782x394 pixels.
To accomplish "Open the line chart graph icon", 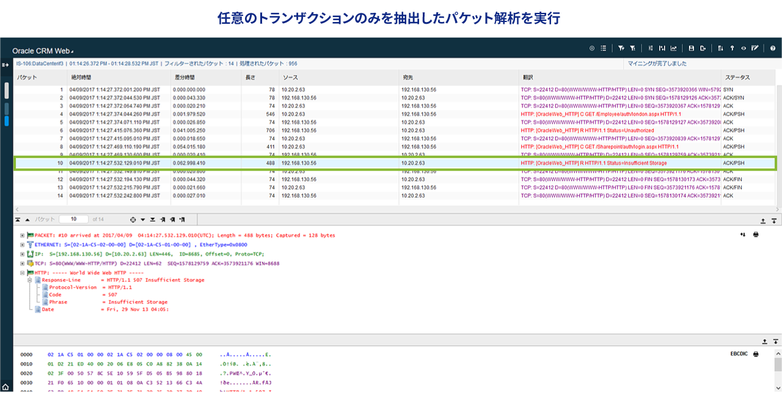I will [x=673, y=48].
